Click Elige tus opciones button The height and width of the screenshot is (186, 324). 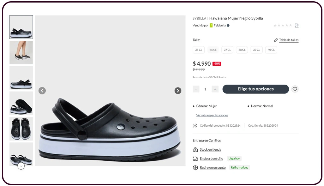255,89
